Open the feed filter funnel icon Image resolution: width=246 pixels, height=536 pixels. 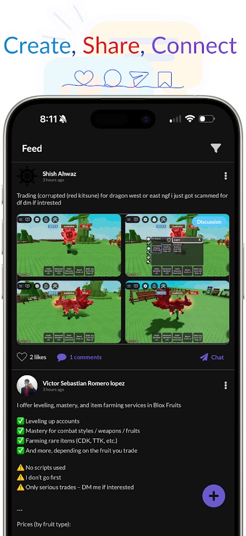(x=215, y=148)
